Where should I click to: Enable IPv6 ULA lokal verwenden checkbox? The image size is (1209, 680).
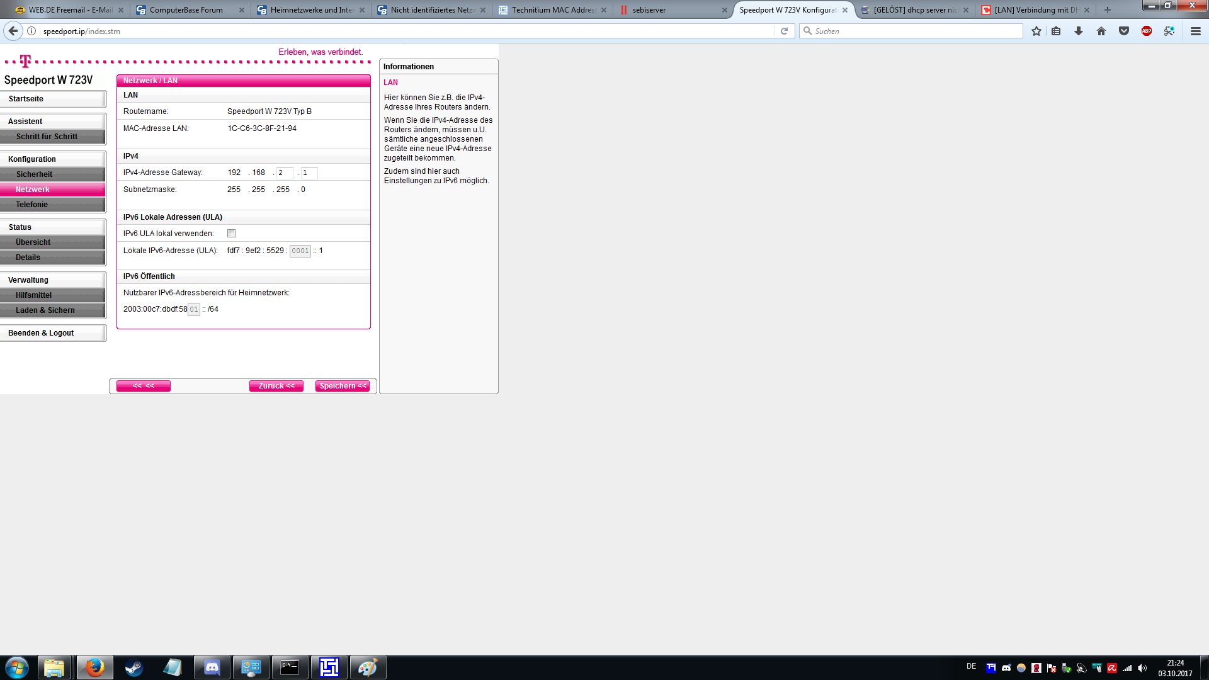pos(231,234)
